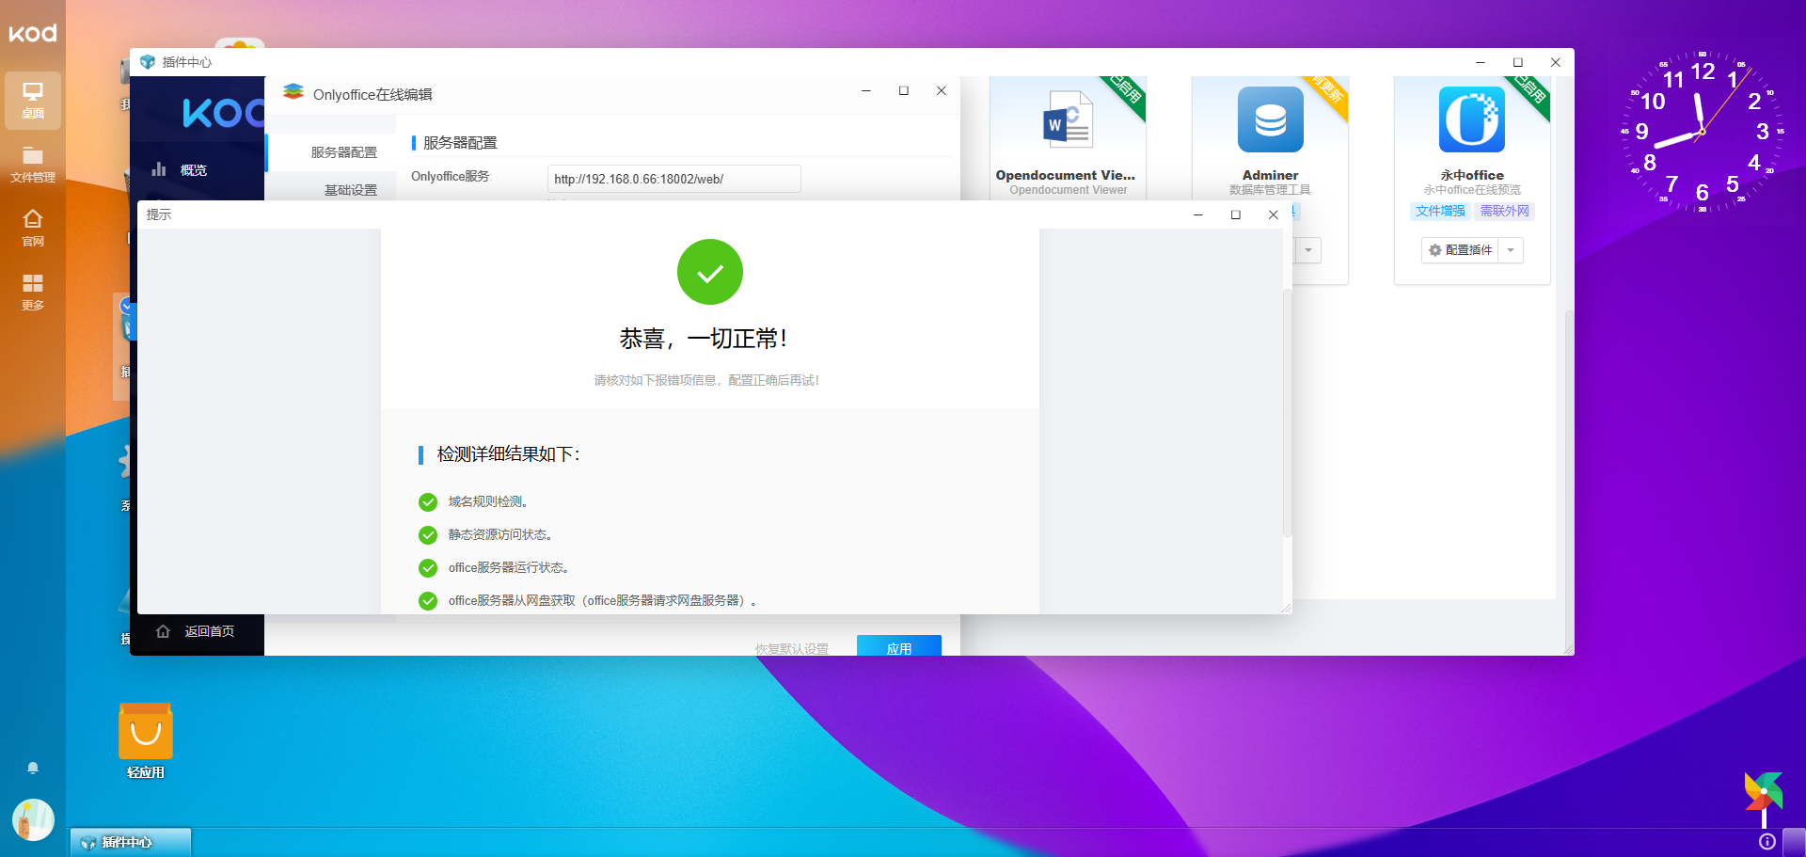Click green check beside office服务器从网盘获取

click(x=428, y=601)
